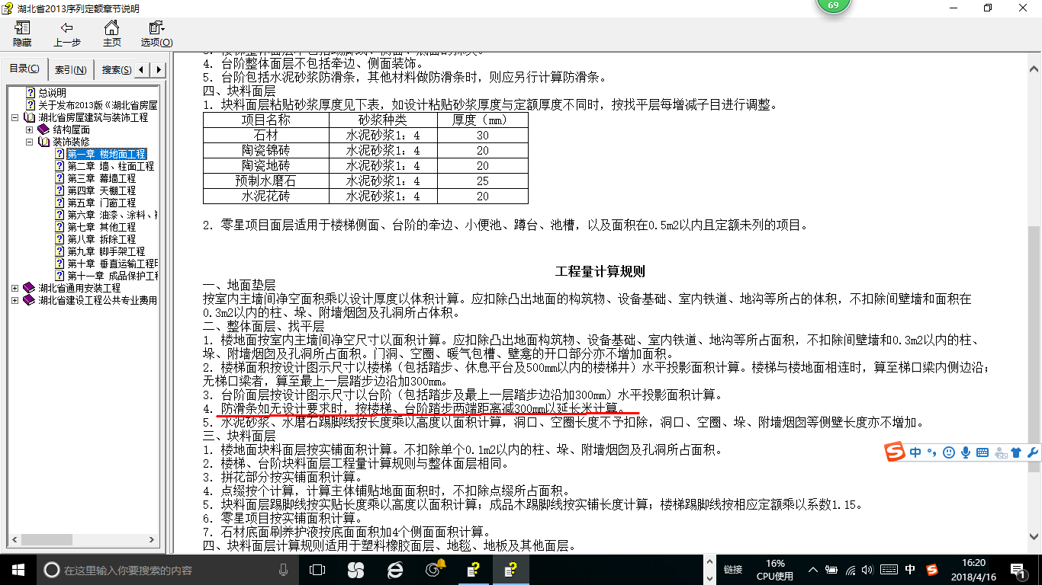Select 第十一章 成品保护工程 in the tree
Viewport: 1042px width, 585px height.
(x=112, y=276)
